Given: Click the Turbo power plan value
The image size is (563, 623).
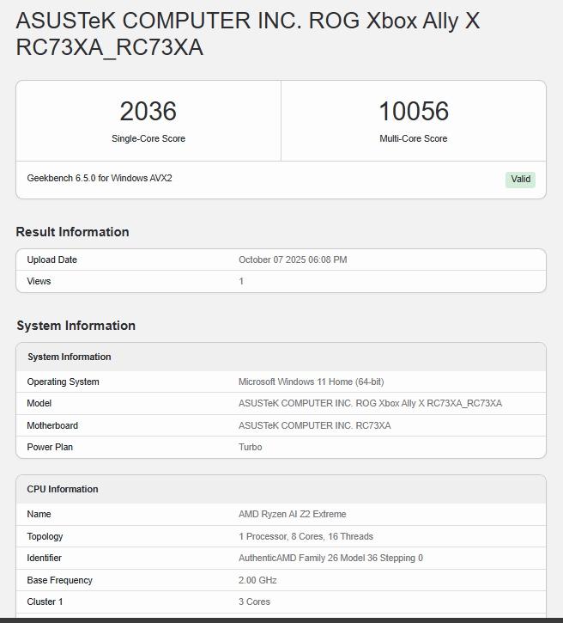Looking at the screenshot, I should 250,447.
